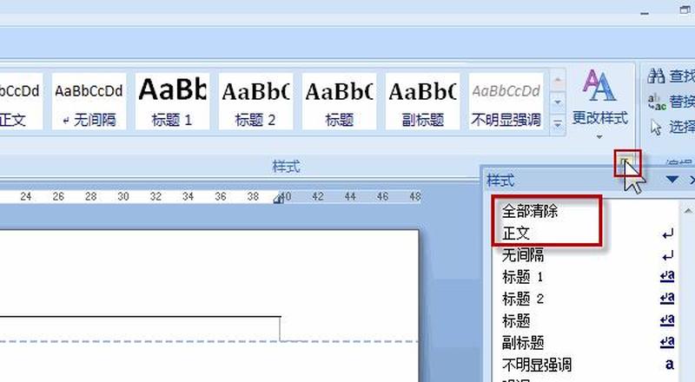
Task: Click the paragraph mark icon beside 无间隔
Action: click(668, 256)
